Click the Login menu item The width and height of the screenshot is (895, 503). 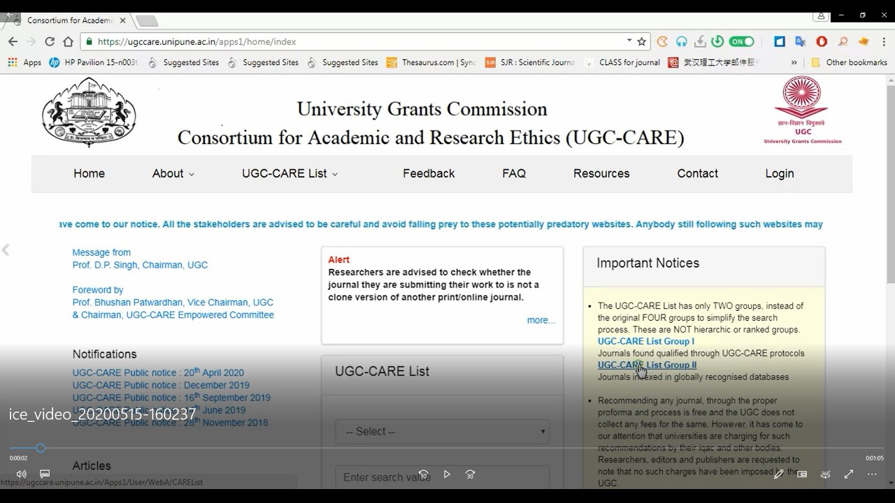(x=780, y=173)
